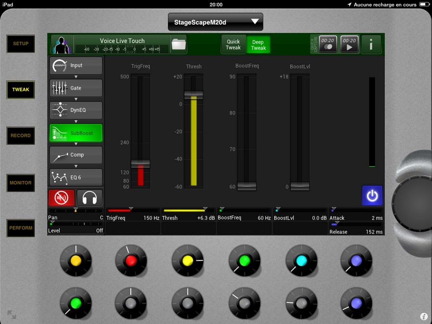Open the SETUP page
Screen dimensions: 432x324
click(21, 44)
